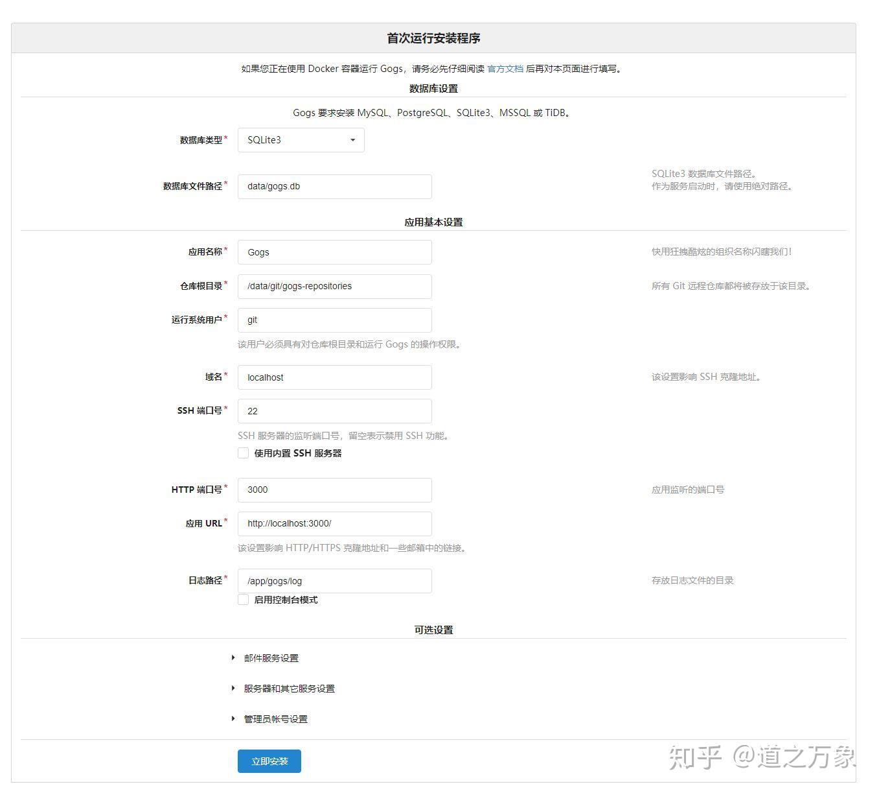879x793 pixels.
Task: Click the 域名 field containing localhost
Action: pyautogui.click(x=334, y=377)
